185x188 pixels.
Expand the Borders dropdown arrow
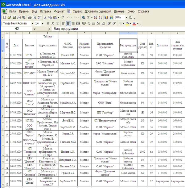coord(124,24)
